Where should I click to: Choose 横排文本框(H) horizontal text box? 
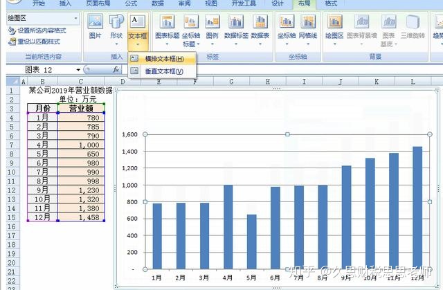162,59
